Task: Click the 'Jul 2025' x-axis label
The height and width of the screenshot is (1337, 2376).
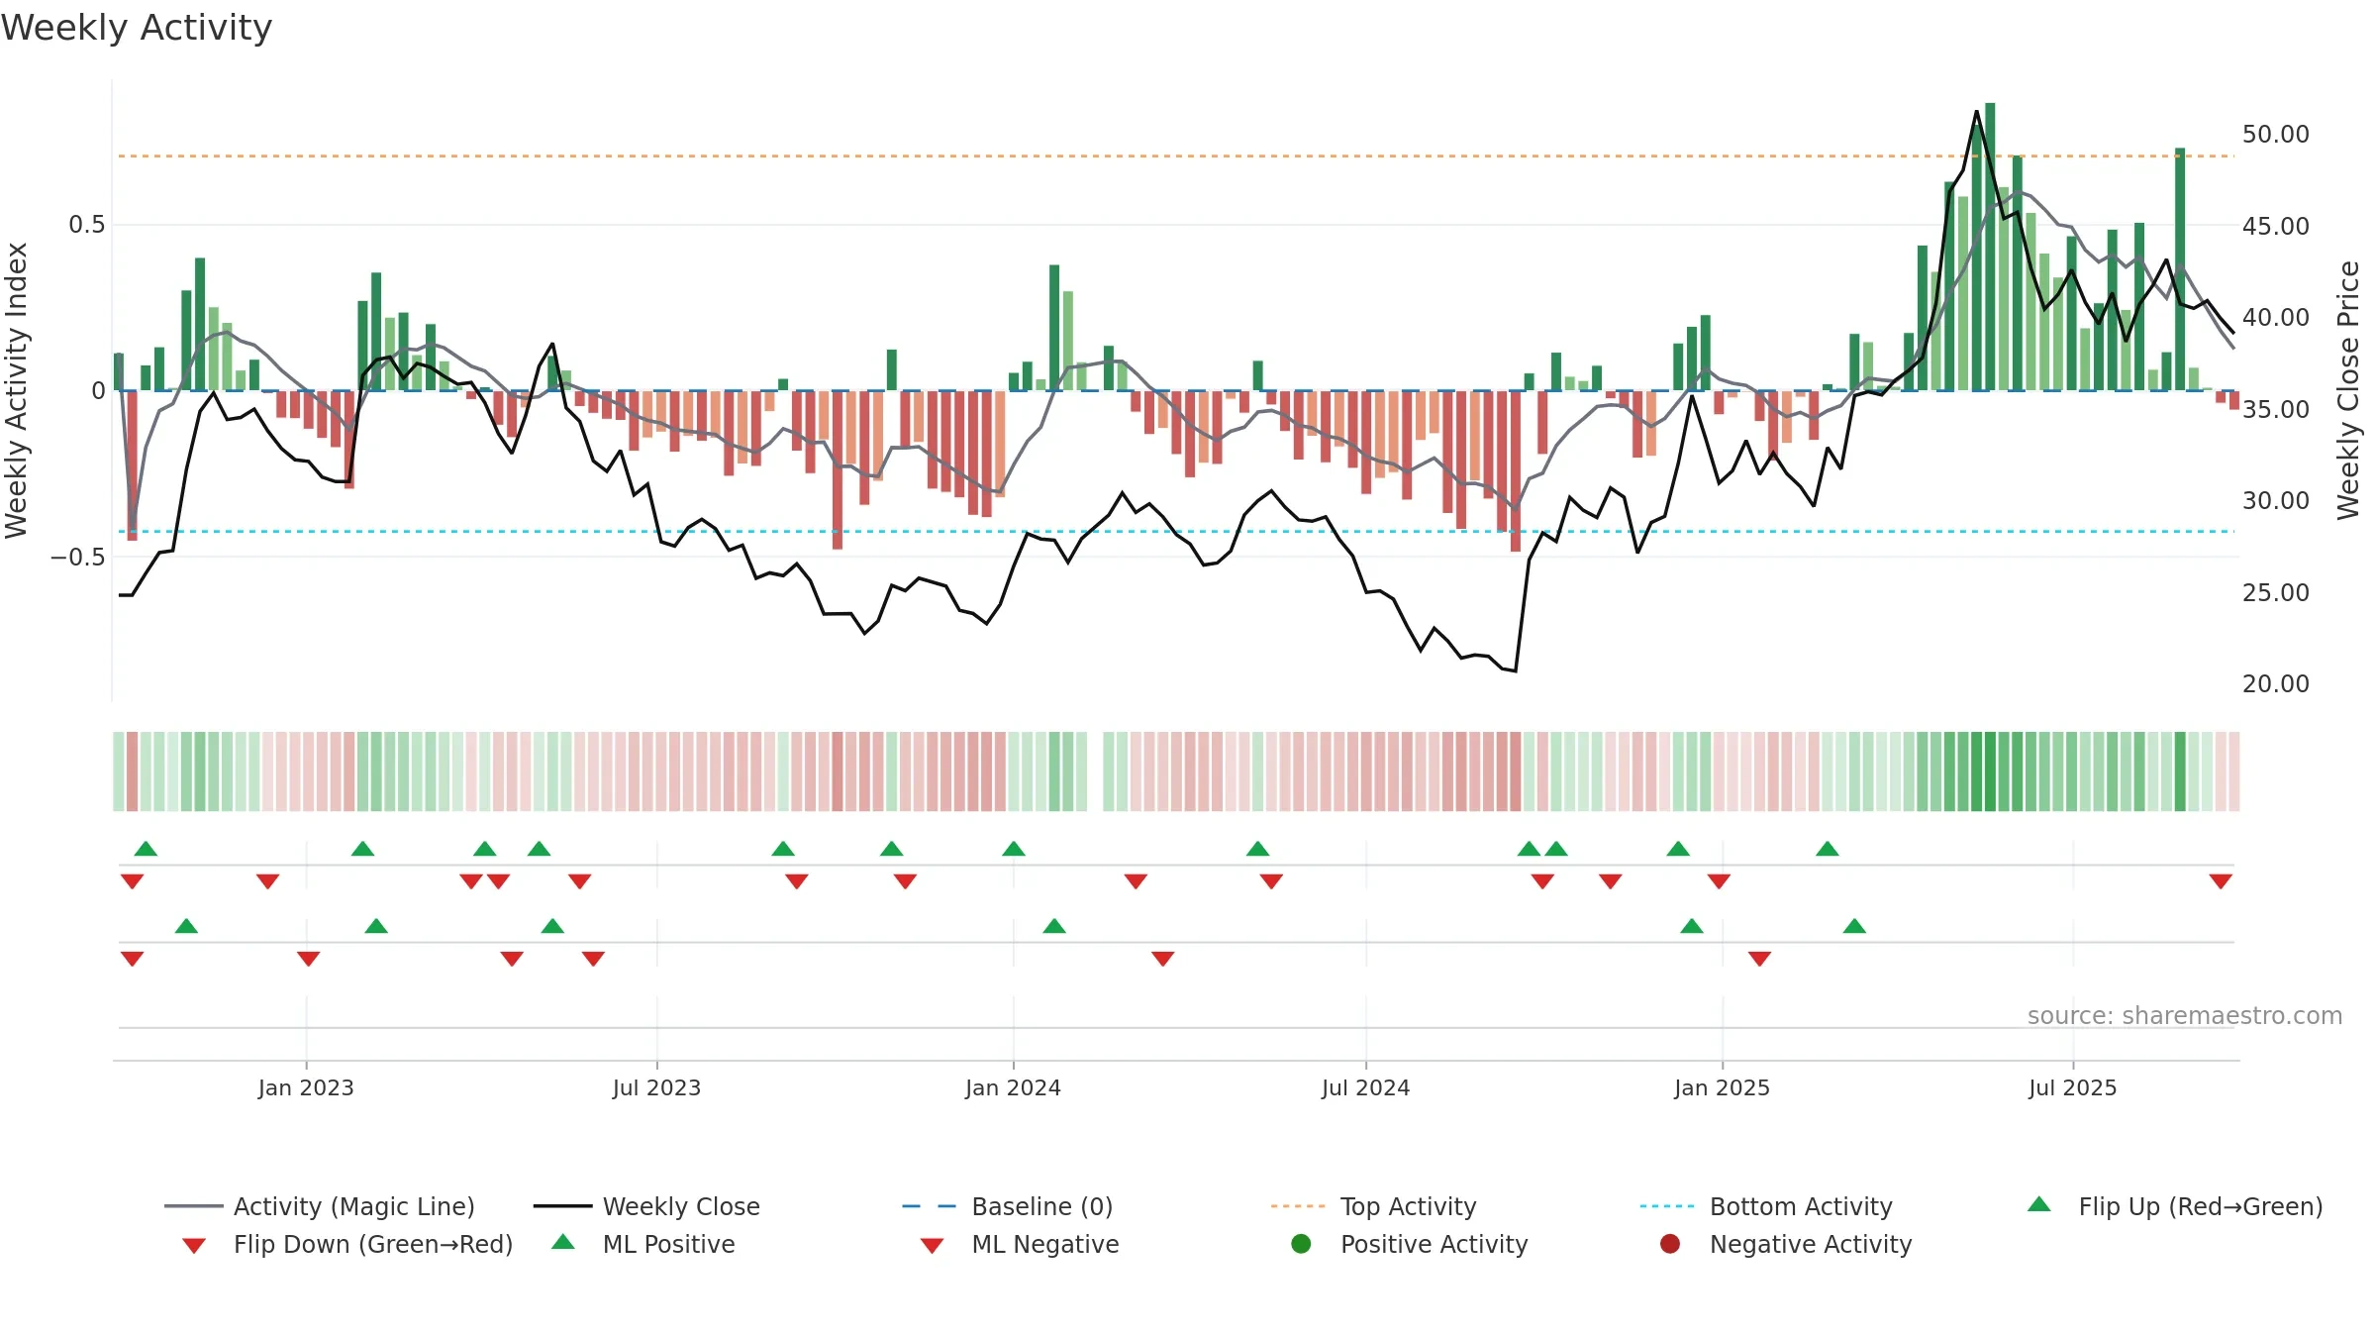Action: [2072, 1087]
